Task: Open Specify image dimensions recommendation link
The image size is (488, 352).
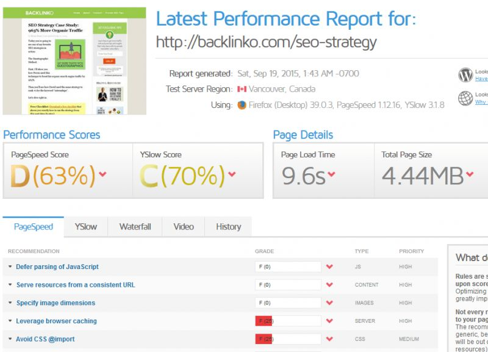Action: (x=56, y=303)
